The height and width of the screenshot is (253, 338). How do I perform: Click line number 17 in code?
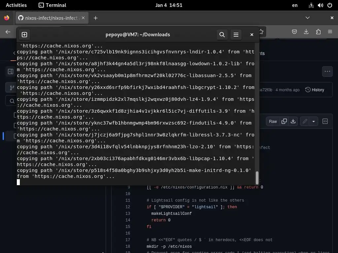pos(128,240)
